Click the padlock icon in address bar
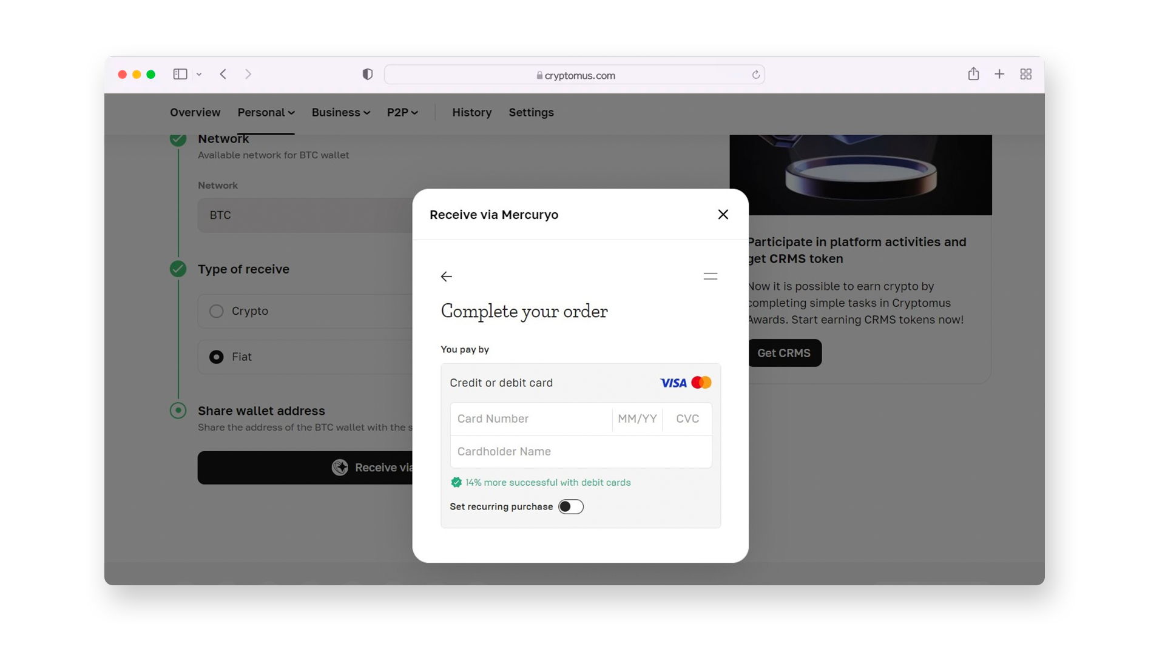 tap(539, 75)
